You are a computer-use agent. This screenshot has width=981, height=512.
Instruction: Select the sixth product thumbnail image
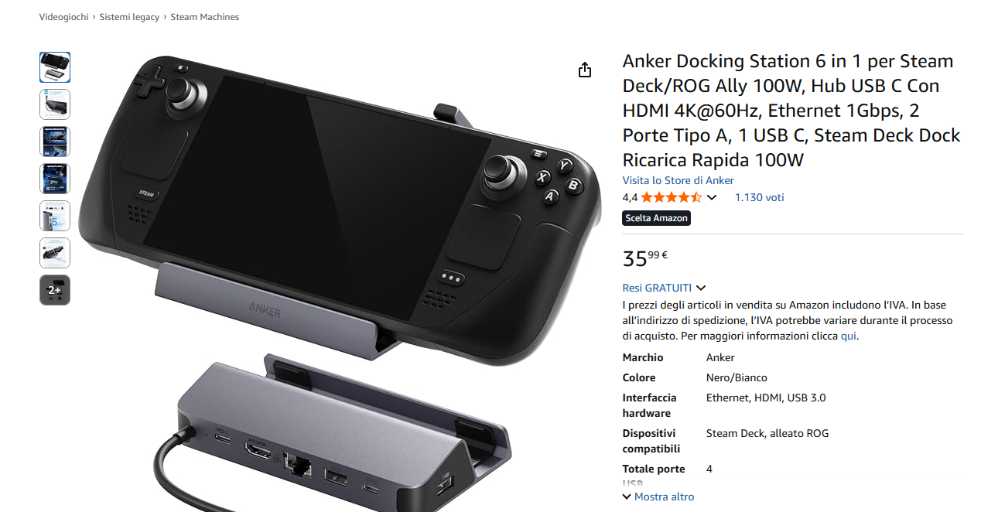point(55,253)
